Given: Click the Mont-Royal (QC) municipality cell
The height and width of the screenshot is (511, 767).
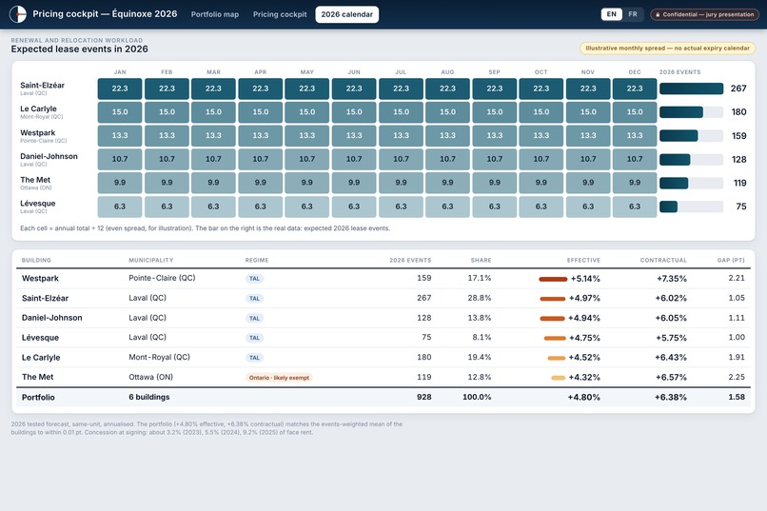Looking at the screenshot, I should pos(159,357).
